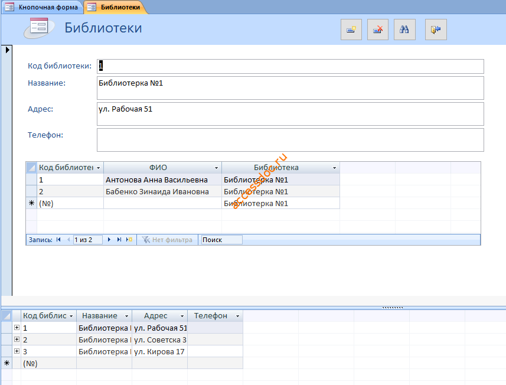Click the address cell 'ул. Кирова 17'

click(160, 351)
